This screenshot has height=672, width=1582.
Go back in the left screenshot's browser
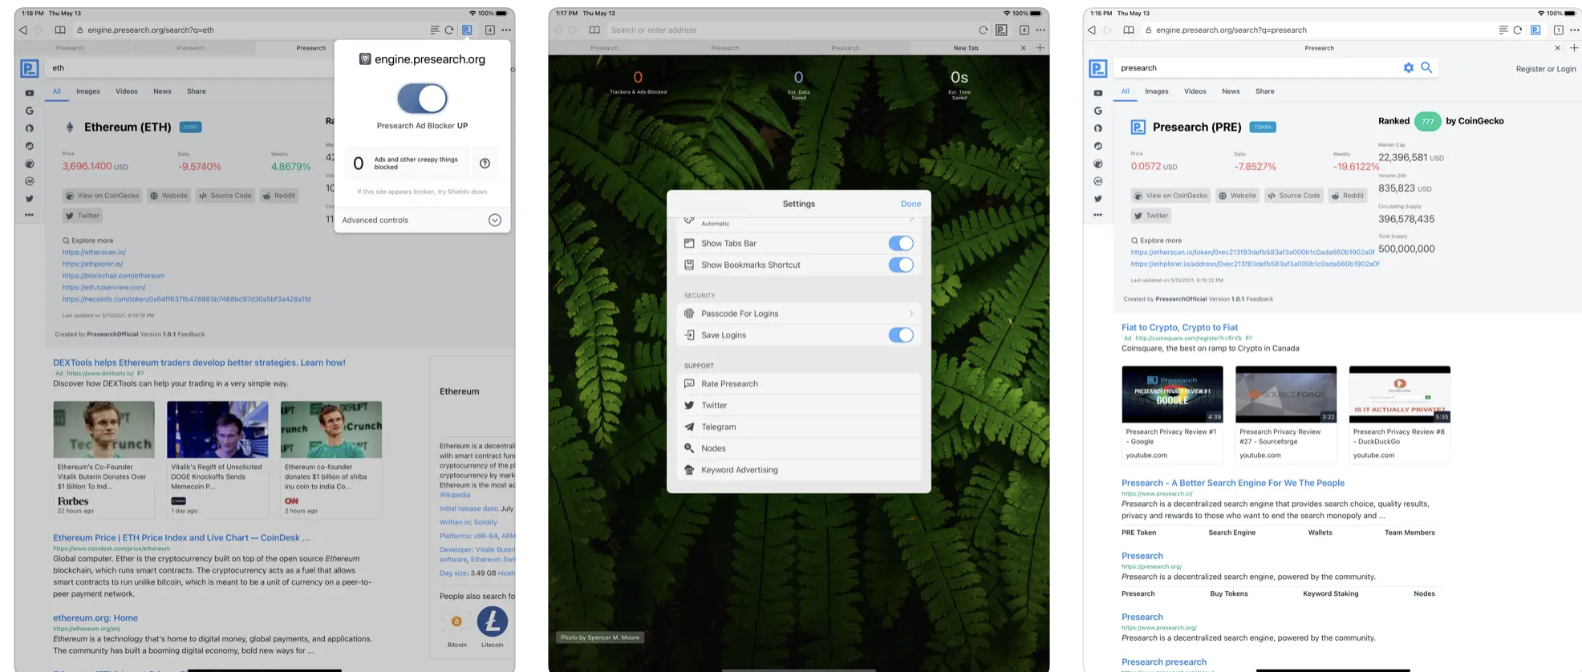pos(23,30)
